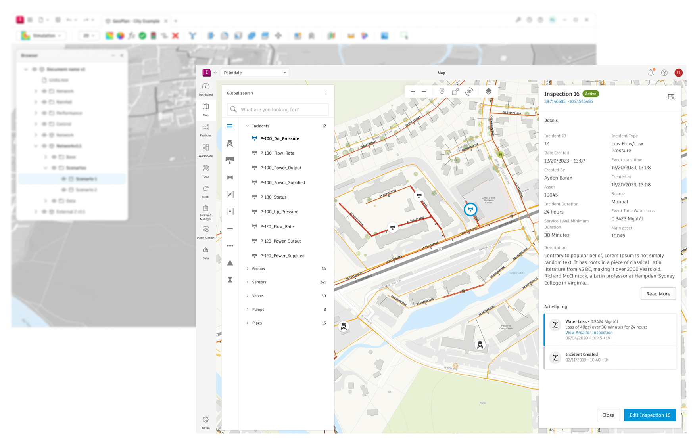This screenshot has width=693, height=440.
Task: Expand the Groups category
Action: coord(248,268)
